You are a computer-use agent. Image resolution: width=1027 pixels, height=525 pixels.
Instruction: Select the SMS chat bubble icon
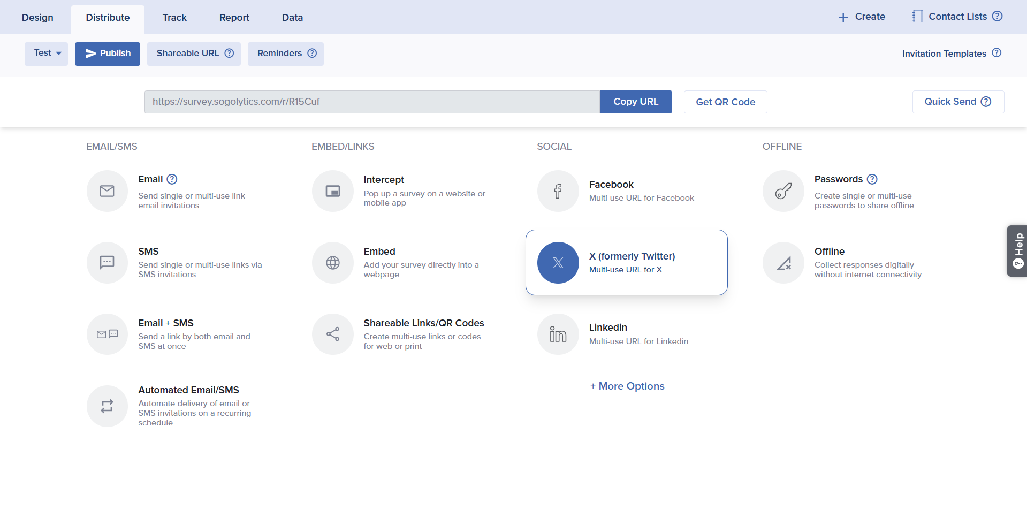[x=107, y=263]
